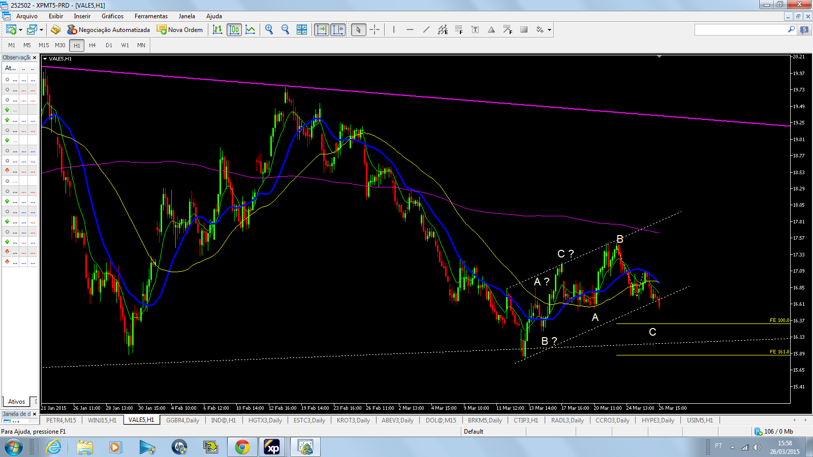This screenshot has height=457, width=813.
Task: Set timeframe to M15
Action: tap(44, 45)
